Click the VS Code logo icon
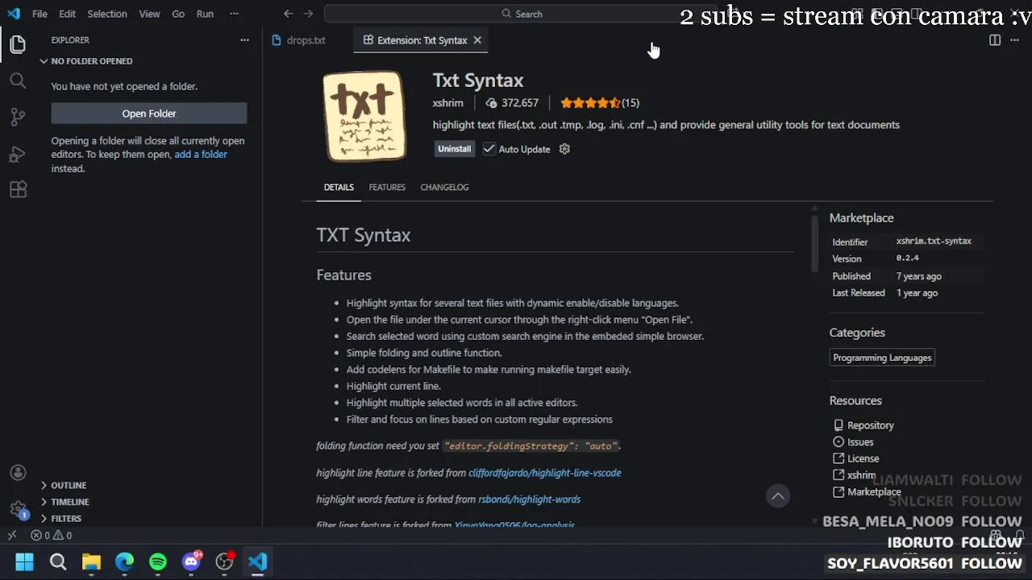 click(14, 14)
